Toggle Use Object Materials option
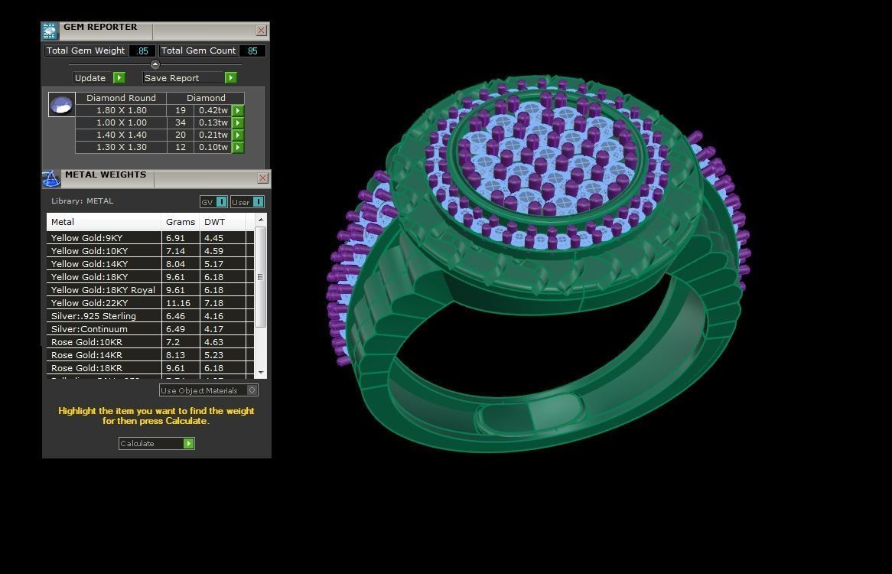 pos(252,390)
